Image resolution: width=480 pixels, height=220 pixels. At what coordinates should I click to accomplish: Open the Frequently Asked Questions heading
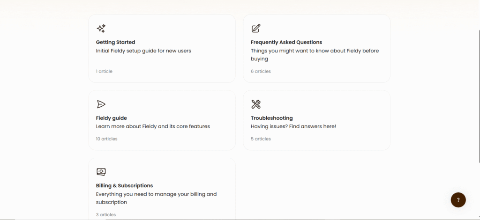pos(286,42)
